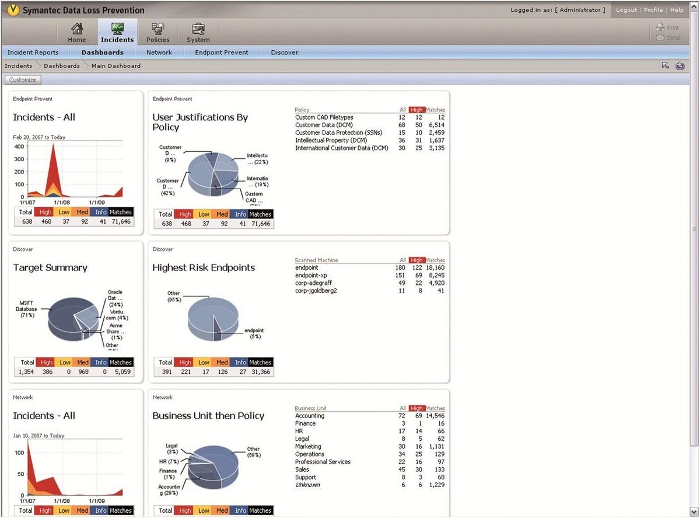Select the Unknown business unit row
The image size is (700, 518).
tap(370, 485)
